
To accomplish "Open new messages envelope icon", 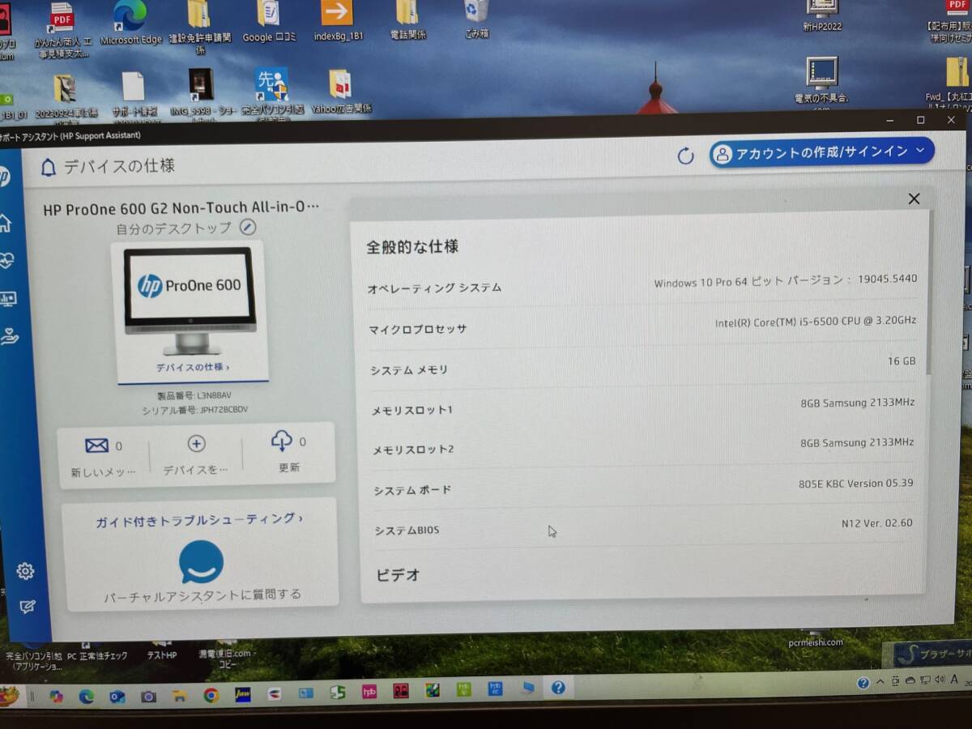I will coord(97,446).
